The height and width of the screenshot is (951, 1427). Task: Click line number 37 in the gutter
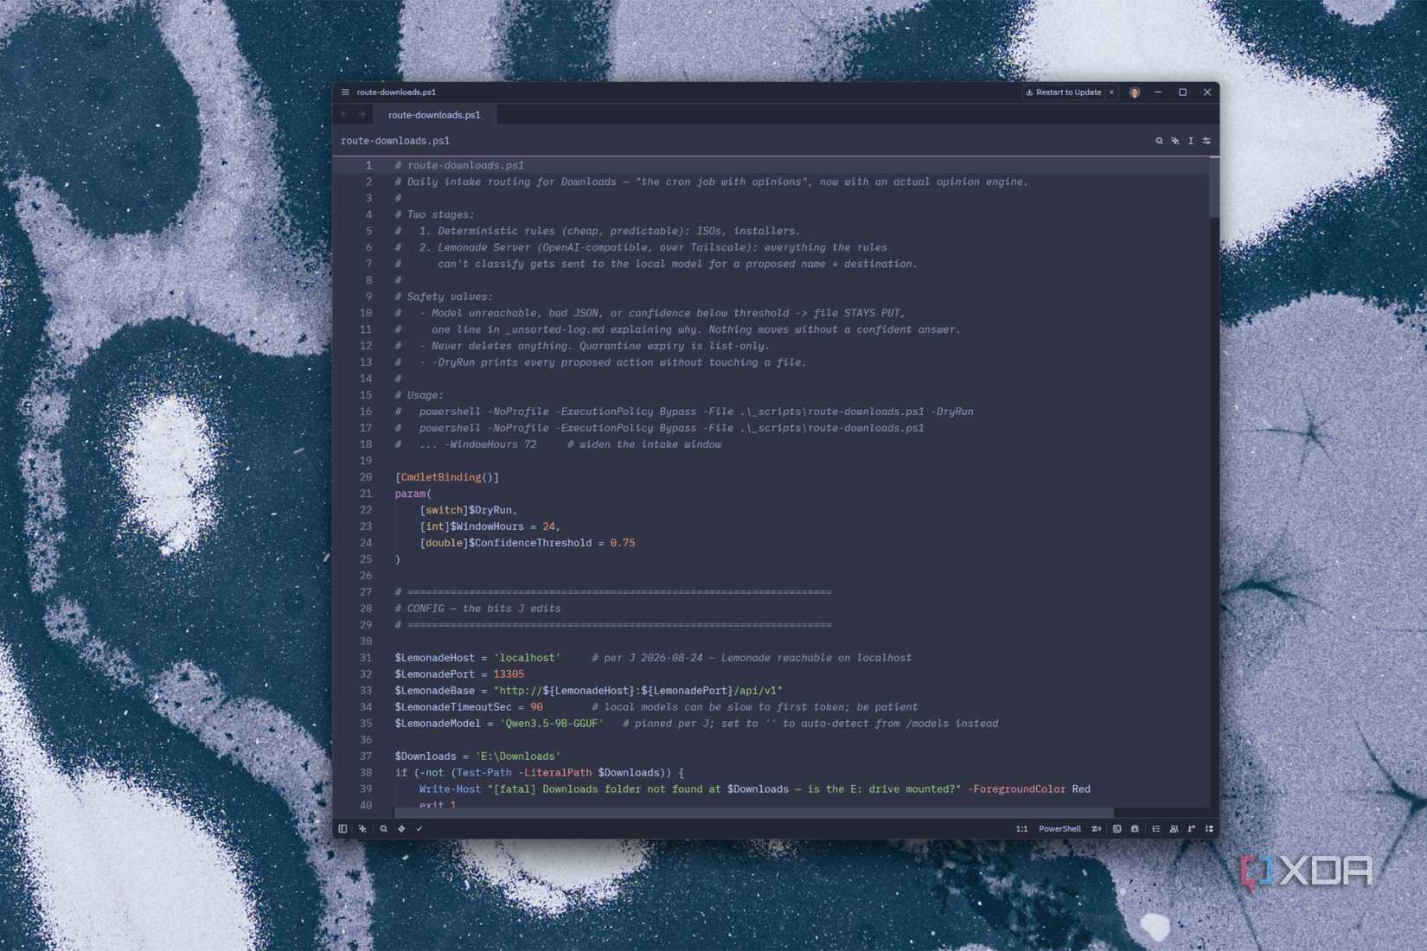pos(366,756)
